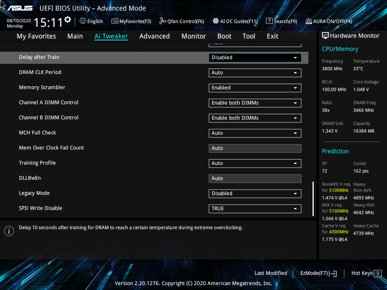The image size is (387, 290).
Task: Launch the AI OC Guide
Action: 235,21
